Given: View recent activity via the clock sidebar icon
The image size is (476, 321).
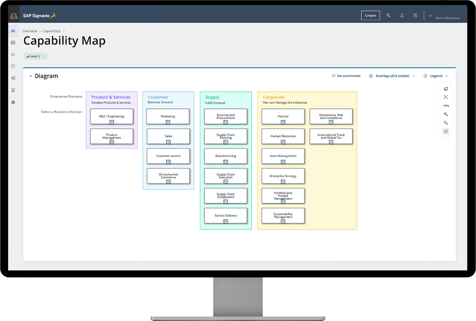Looking at the screenshot, I should 13,66.
